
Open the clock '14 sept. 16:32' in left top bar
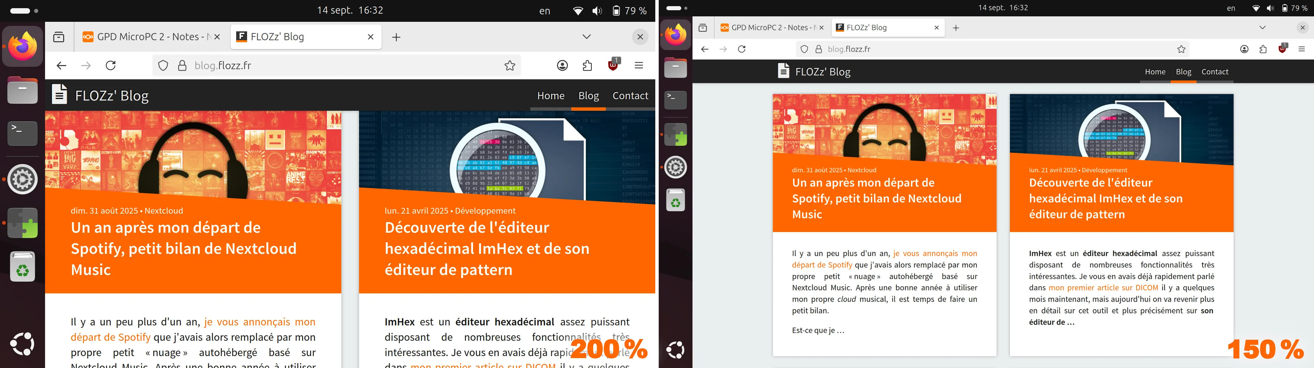point(350,10)
